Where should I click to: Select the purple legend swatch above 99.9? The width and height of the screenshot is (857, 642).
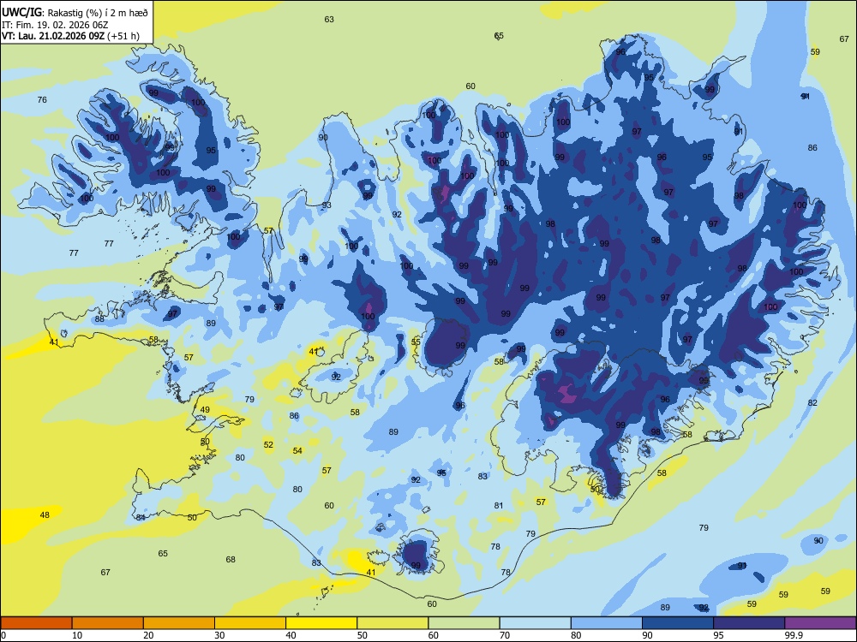(820, 623)
